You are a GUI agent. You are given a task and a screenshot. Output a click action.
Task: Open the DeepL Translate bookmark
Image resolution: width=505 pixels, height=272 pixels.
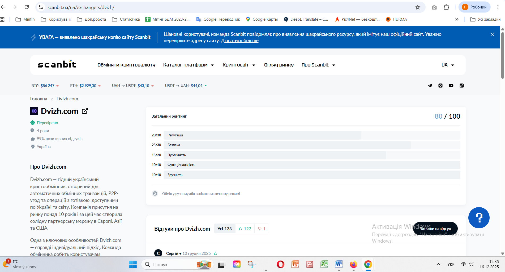[x=306, y=19]
